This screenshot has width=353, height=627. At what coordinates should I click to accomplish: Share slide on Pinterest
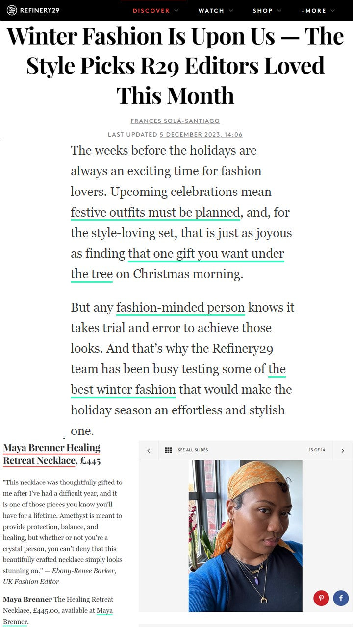click(321, 598)
